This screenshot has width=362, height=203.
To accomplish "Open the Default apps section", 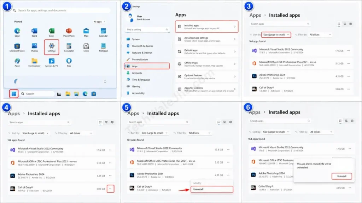I will [x=206, y=51].
